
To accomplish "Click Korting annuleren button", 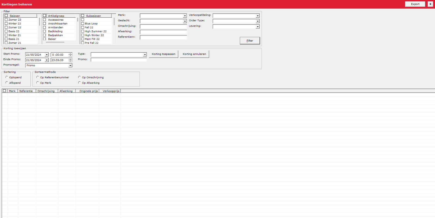I will [194, 54].
